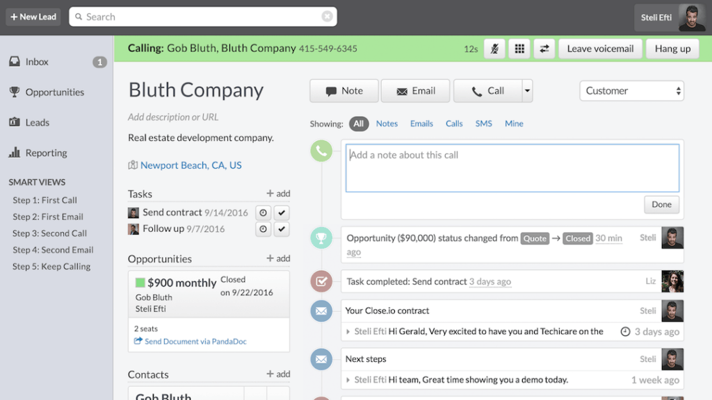The height and width of the screenshot is (400, 712).
Task: Click the trophy icon on the opportunity activity
Action: (321, 237)
